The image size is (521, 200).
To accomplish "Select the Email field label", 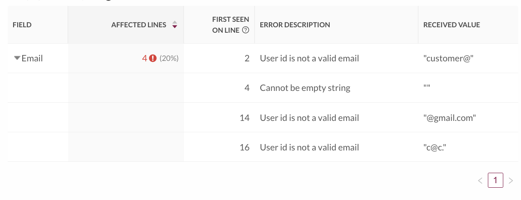I will pos(32,59).
